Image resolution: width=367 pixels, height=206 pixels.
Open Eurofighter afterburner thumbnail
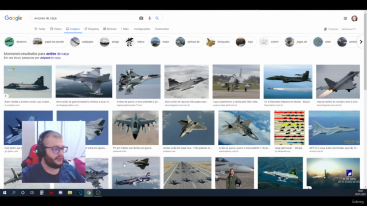pos(338,81)
